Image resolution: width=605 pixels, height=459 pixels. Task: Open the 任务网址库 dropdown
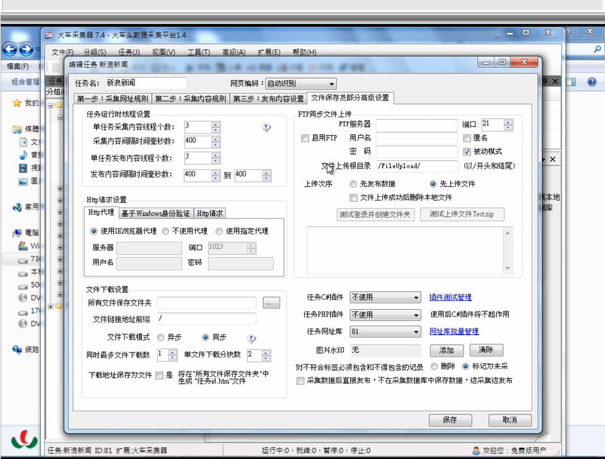click(x=385, y=331)
